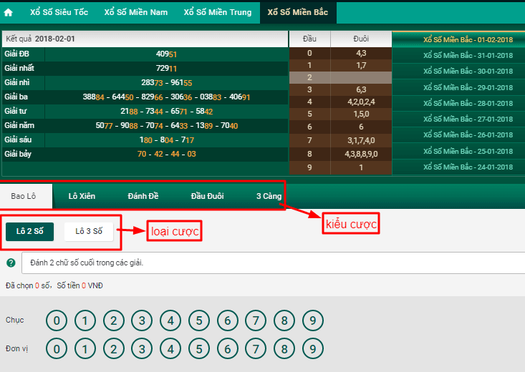Click the 2-digit bet description field
The width and height of the screenshot is (525, 372).
point(273,263)
